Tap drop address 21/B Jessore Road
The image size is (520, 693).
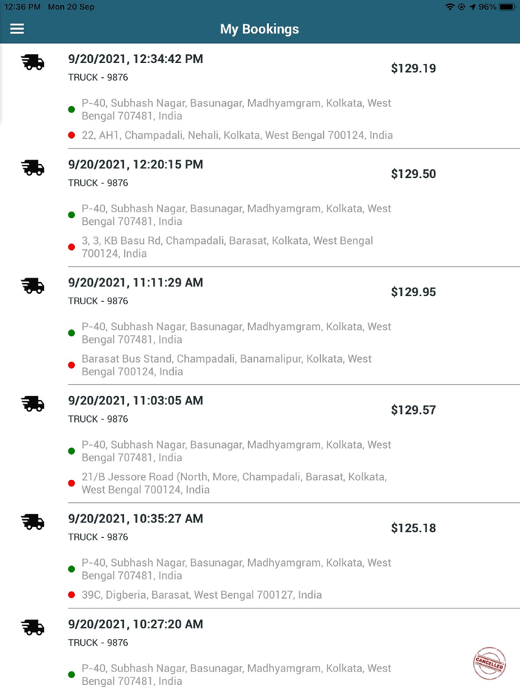coord(234,483)
